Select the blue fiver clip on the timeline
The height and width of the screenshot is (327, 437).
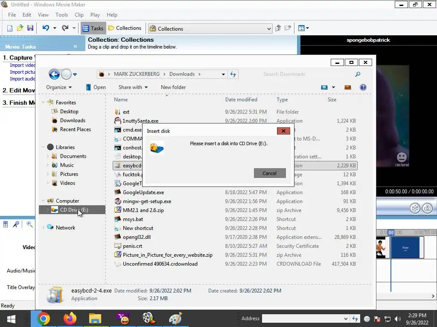[x=405, y=247]
